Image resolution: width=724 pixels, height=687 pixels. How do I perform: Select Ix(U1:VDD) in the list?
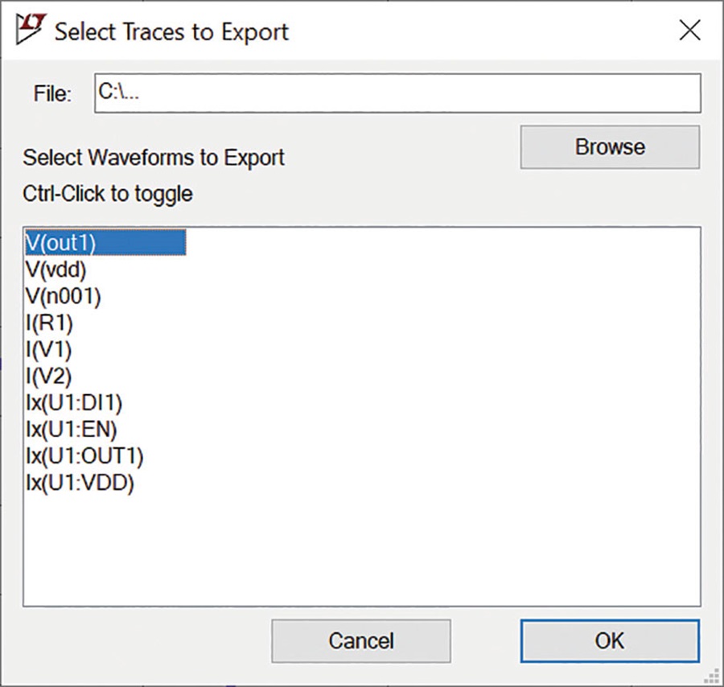(80, 483)
